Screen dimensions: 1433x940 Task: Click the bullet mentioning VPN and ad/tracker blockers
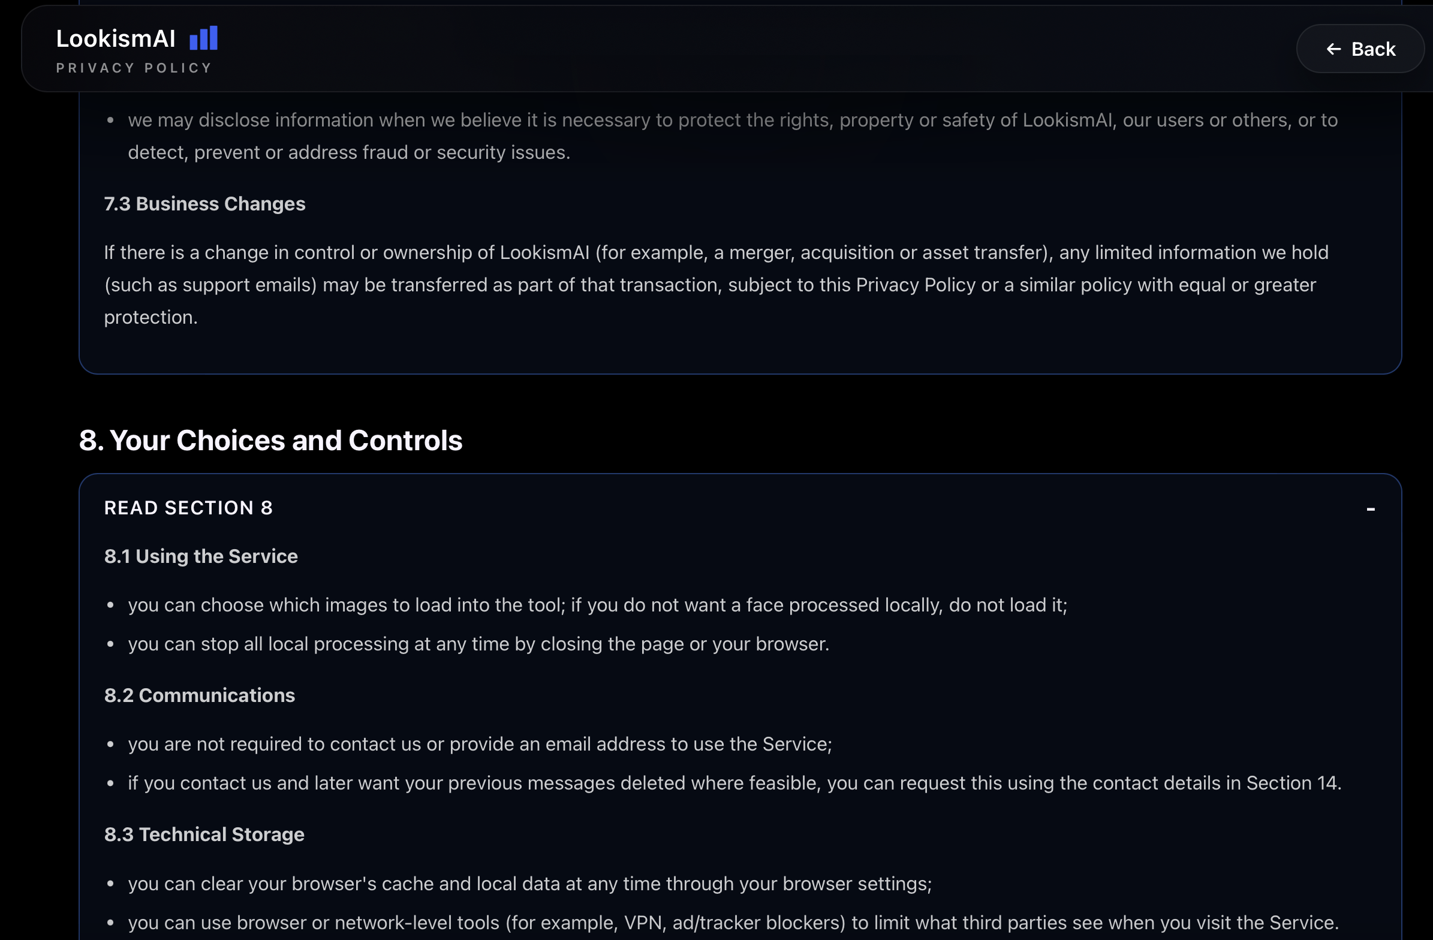[733, 923]
